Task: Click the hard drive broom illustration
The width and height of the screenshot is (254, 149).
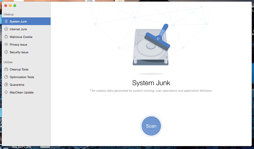Action: tap(151, 45)
